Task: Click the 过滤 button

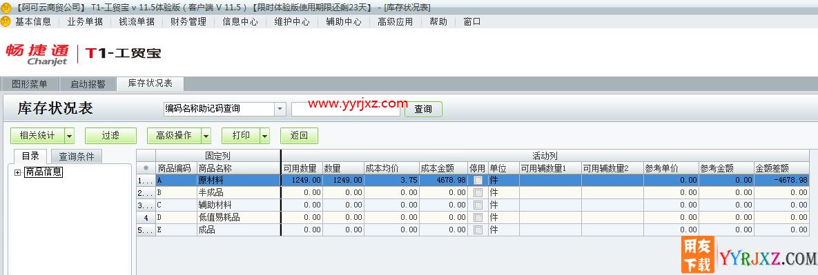Action: [110, 136]
